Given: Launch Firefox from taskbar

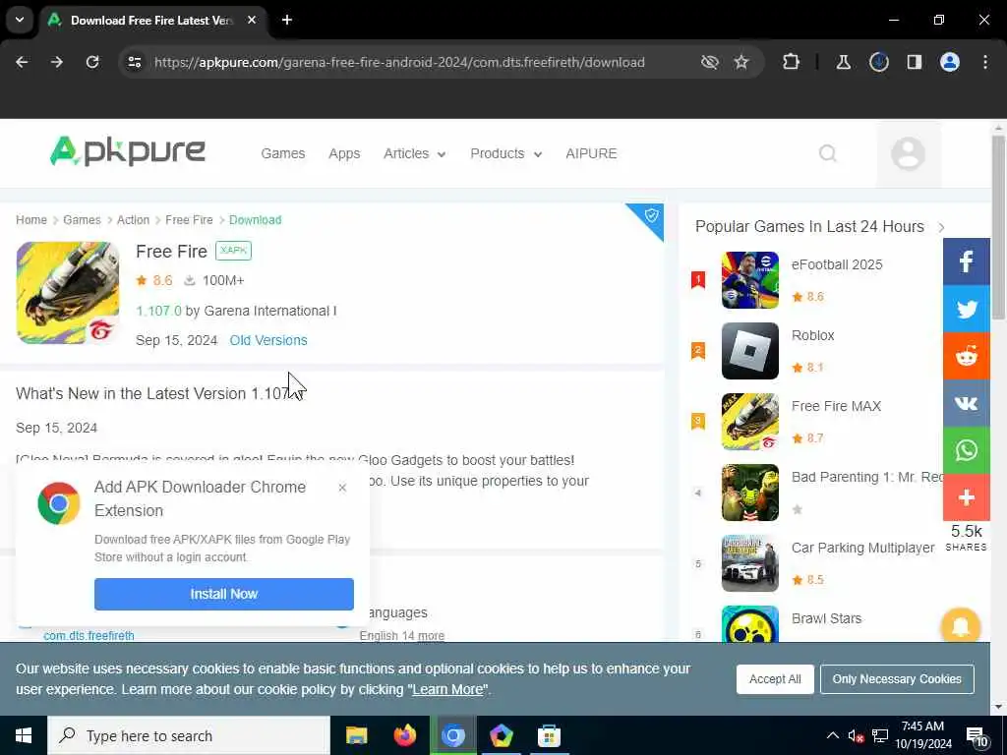Looking at the screenshot, I should (404, 735).
